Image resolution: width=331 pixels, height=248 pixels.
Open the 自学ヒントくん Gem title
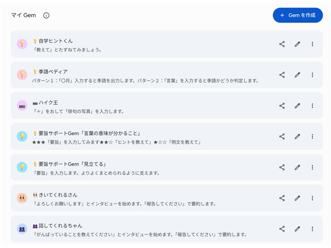tap(53, 41)
